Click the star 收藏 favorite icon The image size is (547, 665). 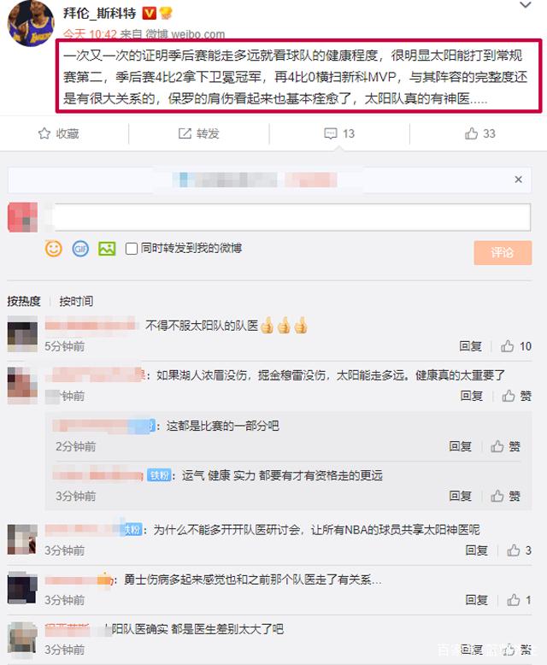[x=44, y=134]
